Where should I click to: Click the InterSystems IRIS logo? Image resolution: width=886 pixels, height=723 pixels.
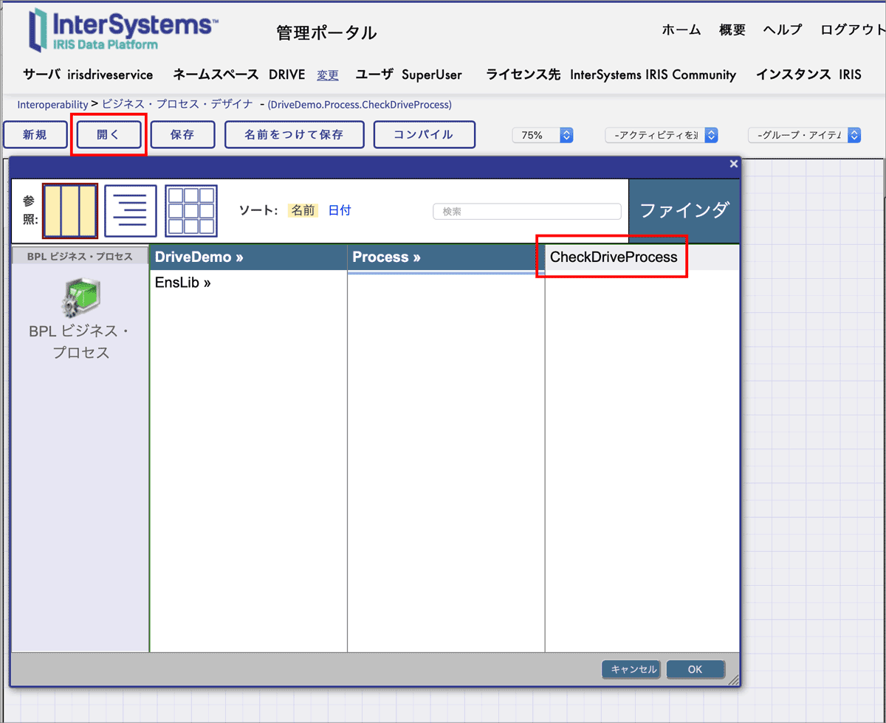click(x=123, y=31)
